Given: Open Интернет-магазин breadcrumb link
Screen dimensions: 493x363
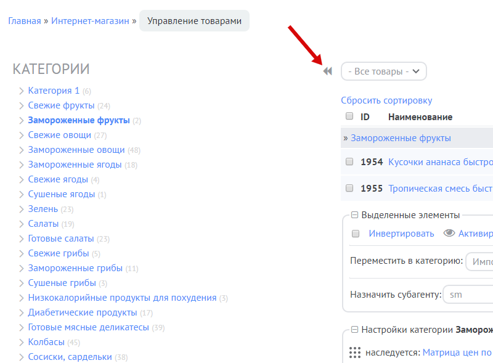Looking at the screenshot, I should [90, 21].
